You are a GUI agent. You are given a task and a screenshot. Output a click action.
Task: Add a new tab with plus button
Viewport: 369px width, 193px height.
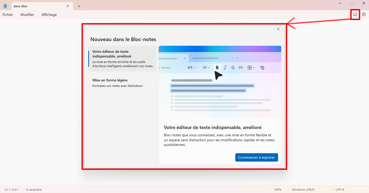coord(79,6)
